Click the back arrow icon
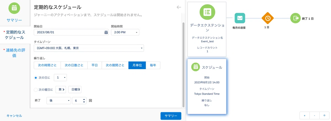Screen dimensions: 331x121 tap(179, 7)
